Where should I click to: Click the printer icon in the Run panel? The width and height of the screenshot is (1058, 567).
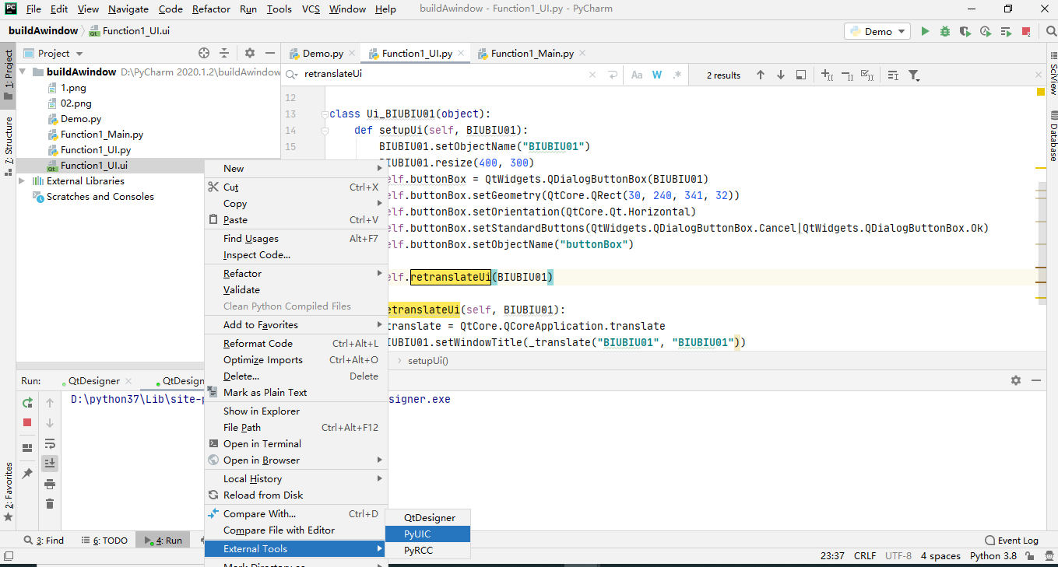click(x=50, y=484)
